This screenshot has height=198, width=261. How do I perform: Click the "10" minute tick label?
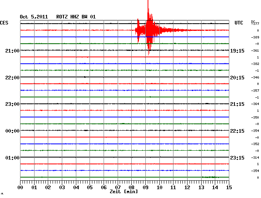[x=159, y=188]
